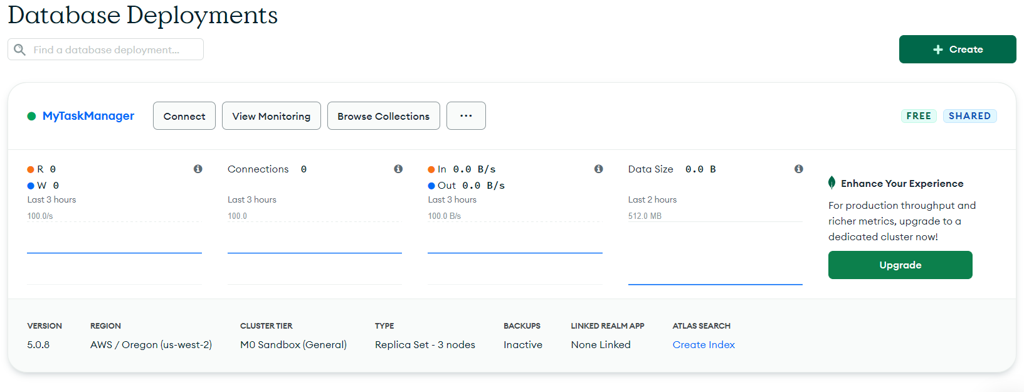Viewport: 1024px width, 392px height.
Task: Click the read/write operations chart
Action: click(x=114, y=253)
